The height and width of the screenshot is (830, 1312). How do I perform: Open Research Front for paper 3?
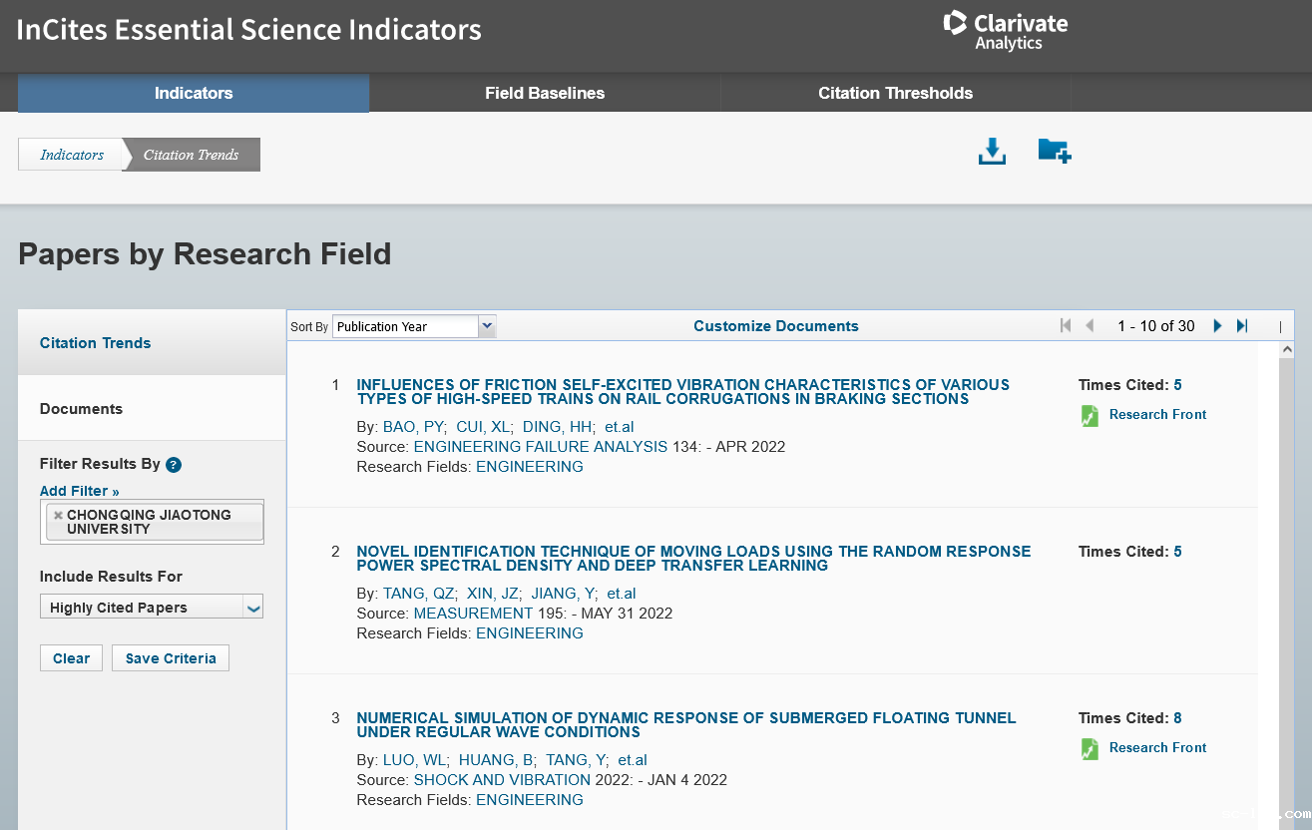[1157, 748]
